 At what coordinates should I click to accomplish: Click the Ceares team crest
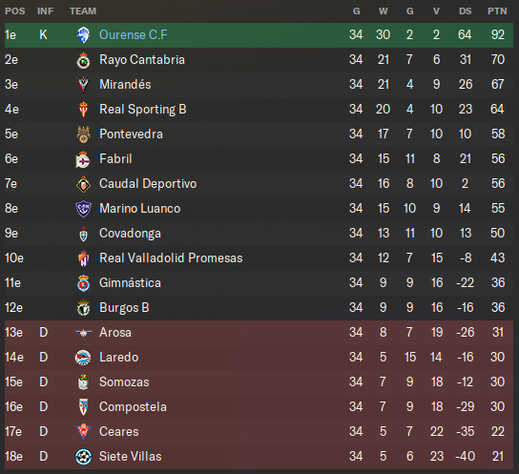coord(83,432)
